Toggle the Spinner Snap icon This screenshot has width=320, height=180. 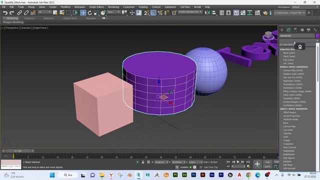point(166,13)
